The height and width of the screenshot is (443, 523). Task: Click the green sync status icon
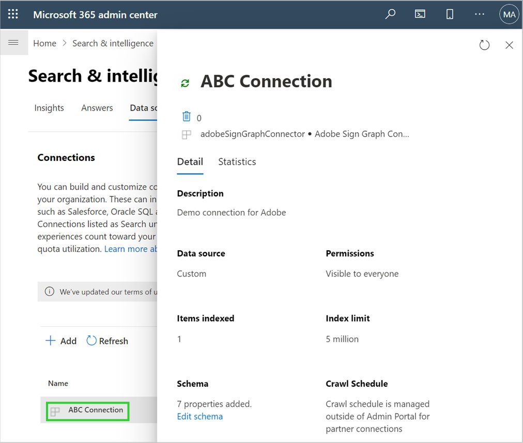tap(185, 83)
